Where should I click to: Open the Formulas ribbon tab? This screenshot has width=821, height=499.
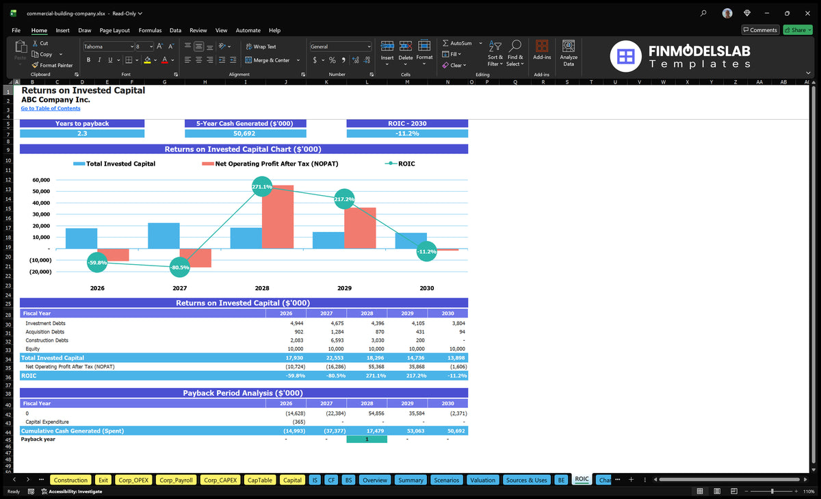pos(150,30)
